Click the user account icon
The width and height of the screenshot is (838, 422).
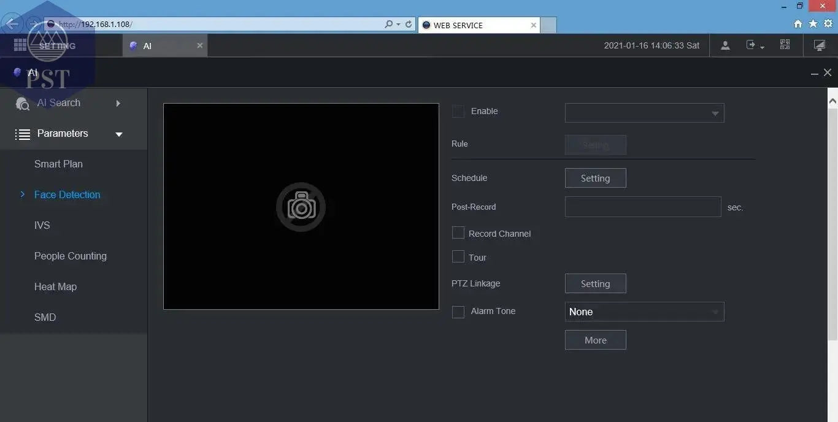(x=725, y=45)
